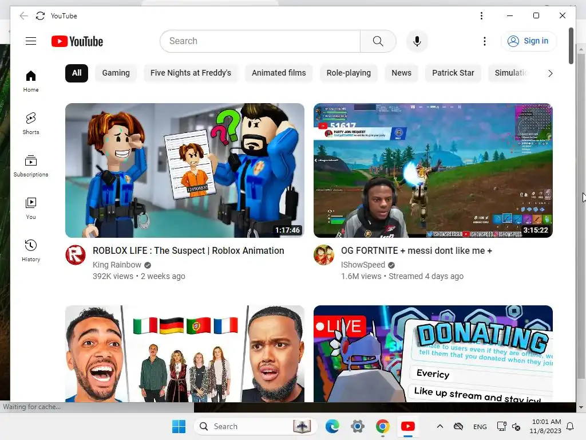Play the Roblox police thumbnail video
Viewport: 586px width, 440px height.
pos(185,170)
